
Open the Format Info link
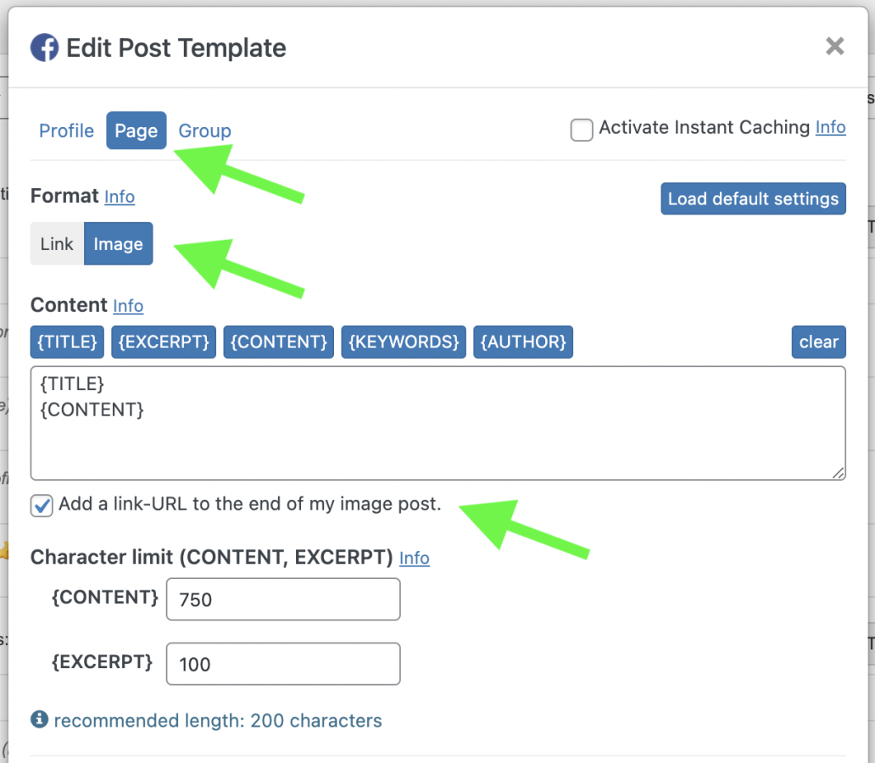120,197
